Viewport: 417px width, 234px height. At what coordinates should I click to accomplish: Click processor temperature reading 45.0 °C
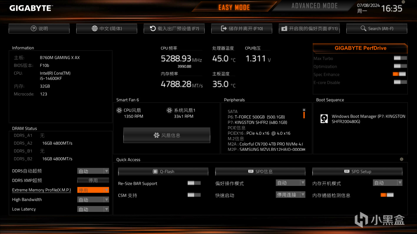click(224, 59)
